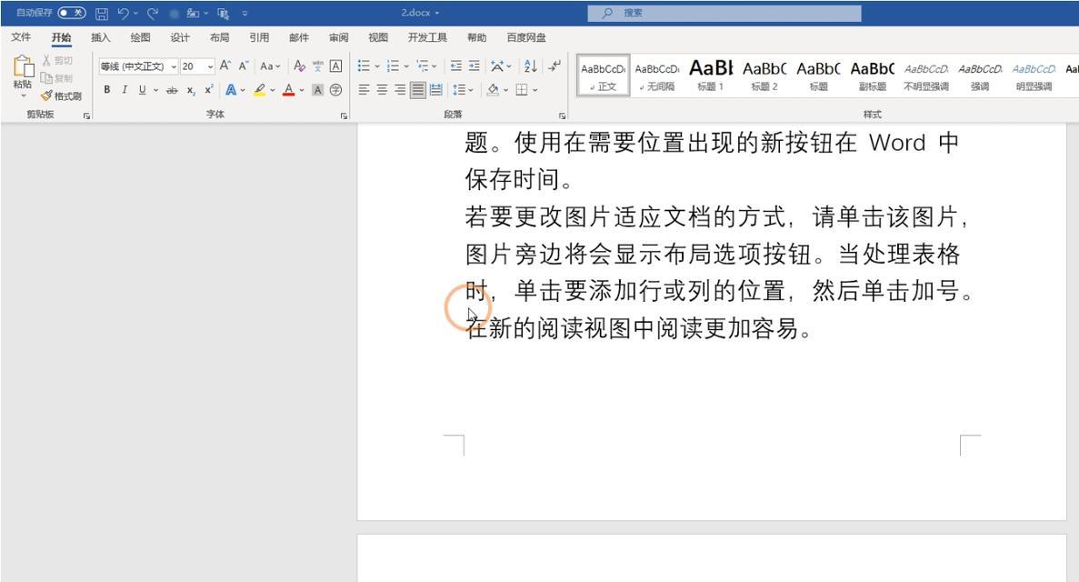Apply character shading icon

[317, 89]
